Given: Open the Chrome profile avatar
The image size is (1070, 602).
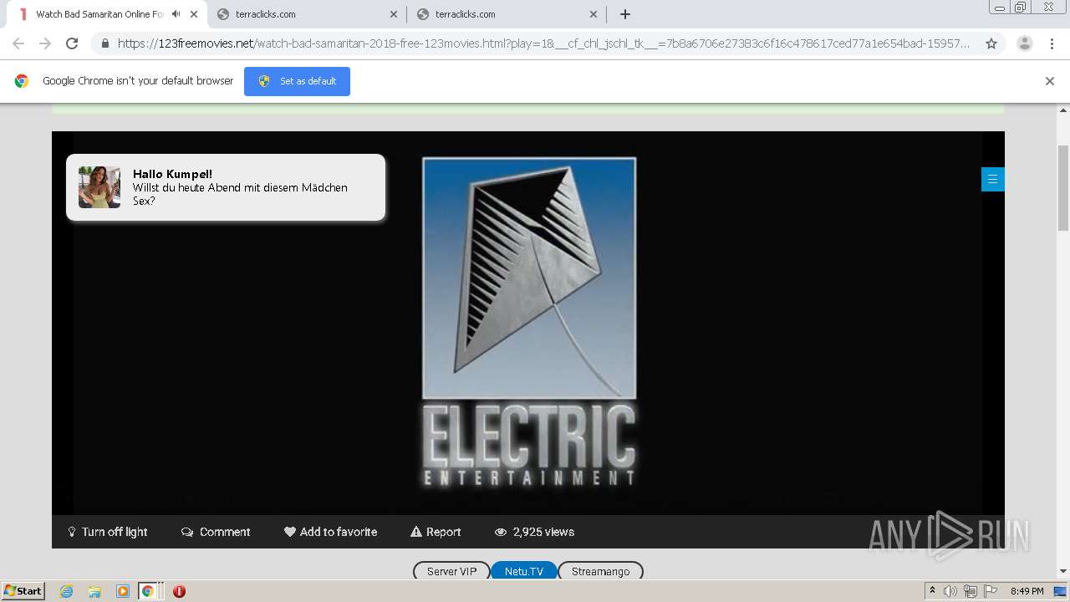Looking at the screenshot, I should click(x=1025, y=43).
